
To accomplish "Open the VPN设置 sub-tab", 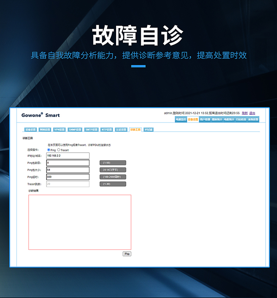I will (59, 130).
